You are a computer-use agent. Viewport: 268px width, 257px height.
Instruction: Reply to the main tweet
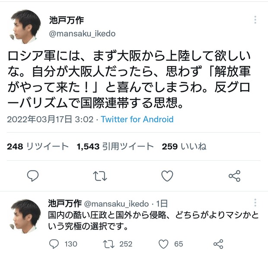(33, 176)
